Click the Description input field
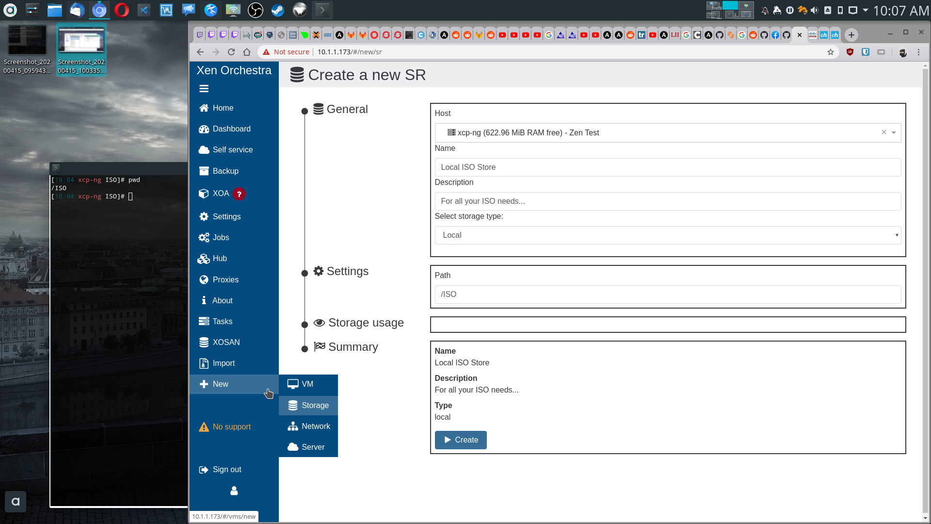This screenshot has width=931, height=524. [x=668, y=201]
